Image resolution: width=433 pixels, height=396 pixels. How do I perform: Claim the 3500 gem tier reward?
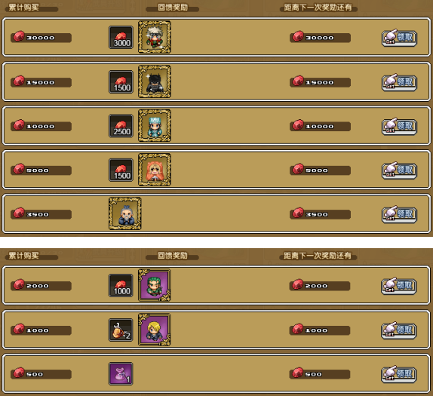pos(399,214)
